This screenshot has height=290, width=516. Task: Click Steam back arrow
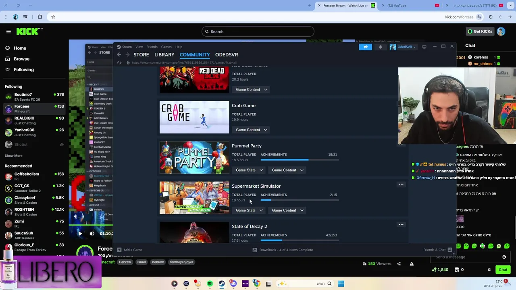tap(119, 55)
